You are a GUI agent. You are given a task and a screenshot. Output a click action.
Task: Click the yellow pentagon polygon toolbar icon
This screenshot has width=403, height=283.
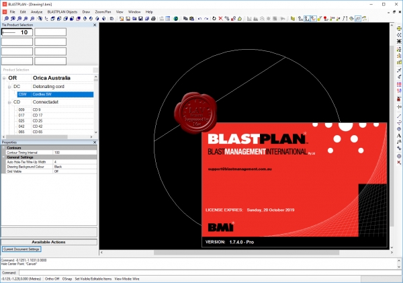(240, 19)
